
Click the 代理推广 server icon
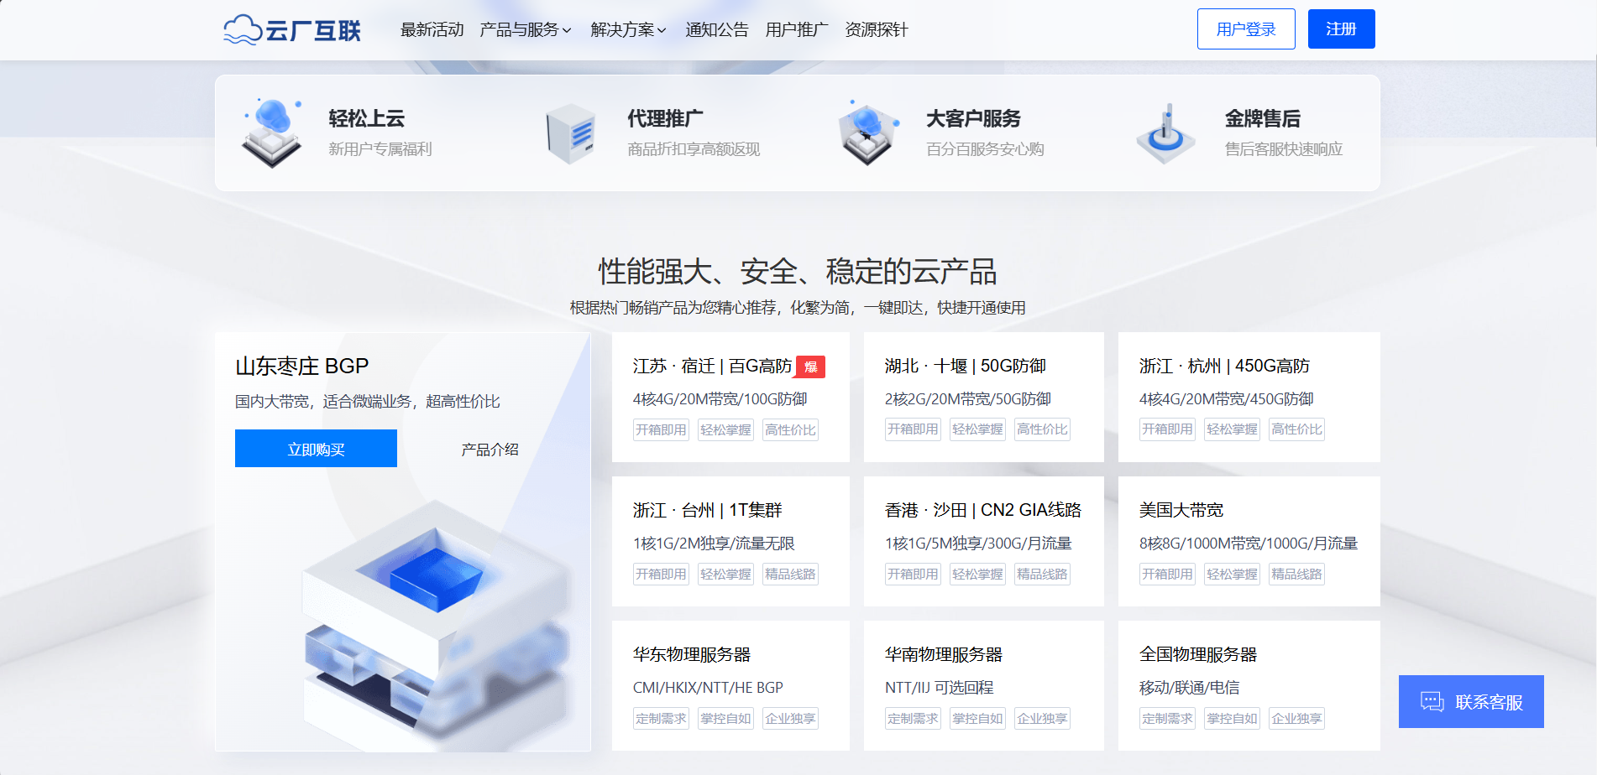coord(571,132)
